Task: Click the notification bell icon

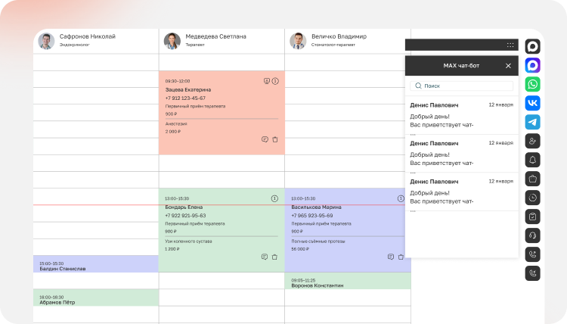Action: click(x=532, y=160)
